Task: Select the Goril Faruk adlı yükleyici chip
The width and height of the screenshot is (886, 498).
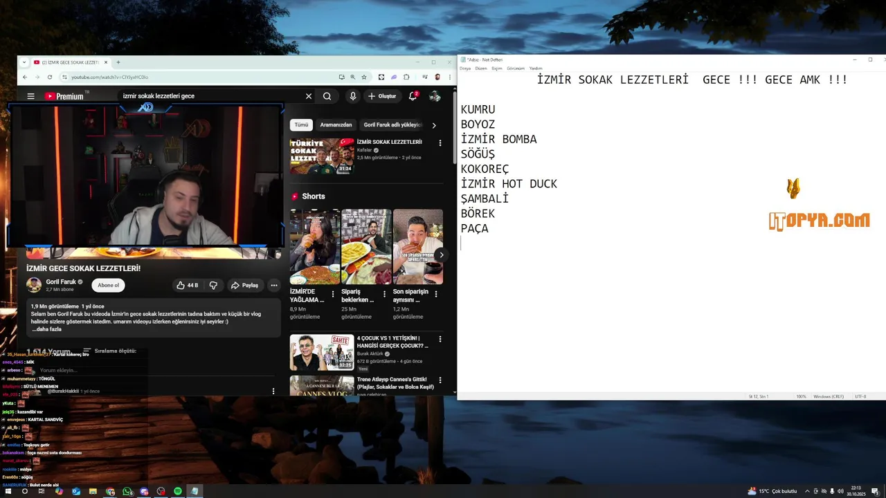Action: click(x=392, y=125)
